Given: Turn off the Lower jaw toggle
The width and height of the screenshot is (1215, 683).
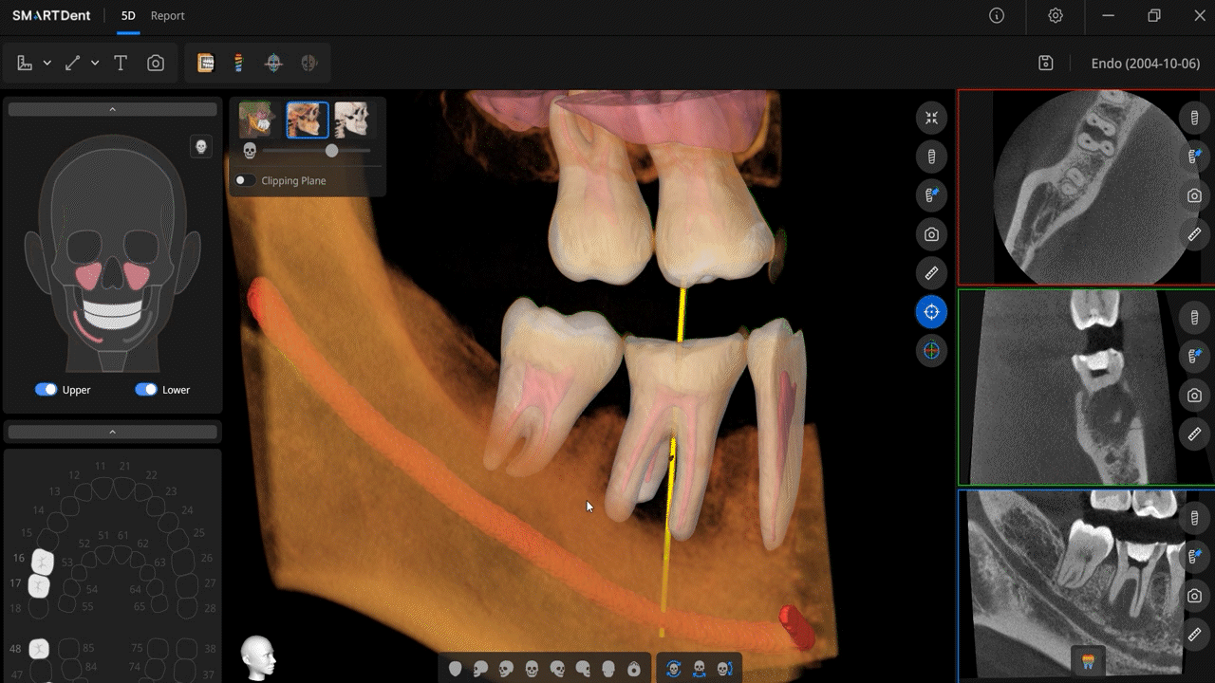Looking at the screenshot, I should click(145, 390).
